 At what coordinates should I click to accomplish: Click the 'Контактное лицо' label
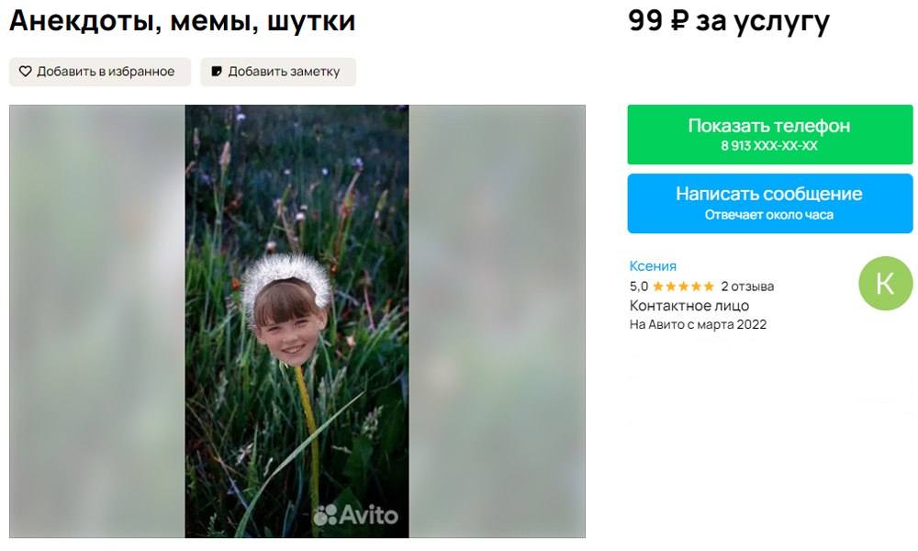(689, 306)
